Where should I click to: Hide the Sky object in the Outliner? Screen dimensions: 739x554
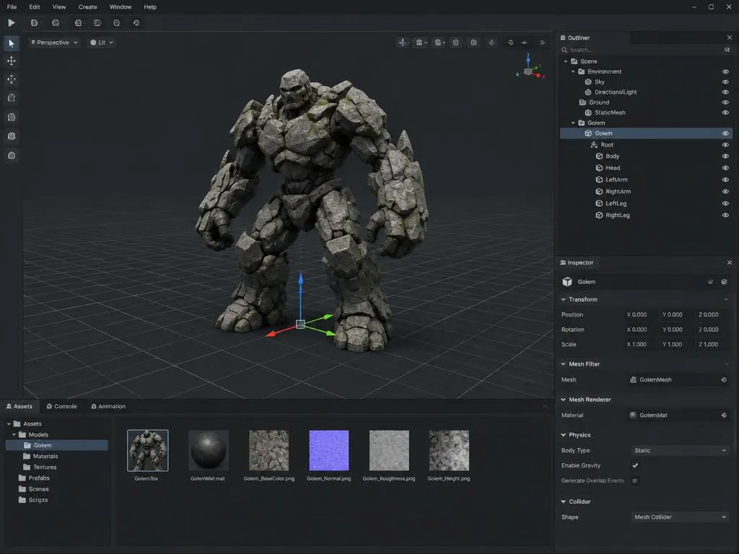tap(725, 82)
